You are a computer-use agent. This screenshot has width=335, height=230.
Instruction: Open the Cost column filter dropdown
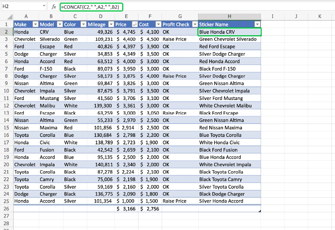click(x=158, y=25)
